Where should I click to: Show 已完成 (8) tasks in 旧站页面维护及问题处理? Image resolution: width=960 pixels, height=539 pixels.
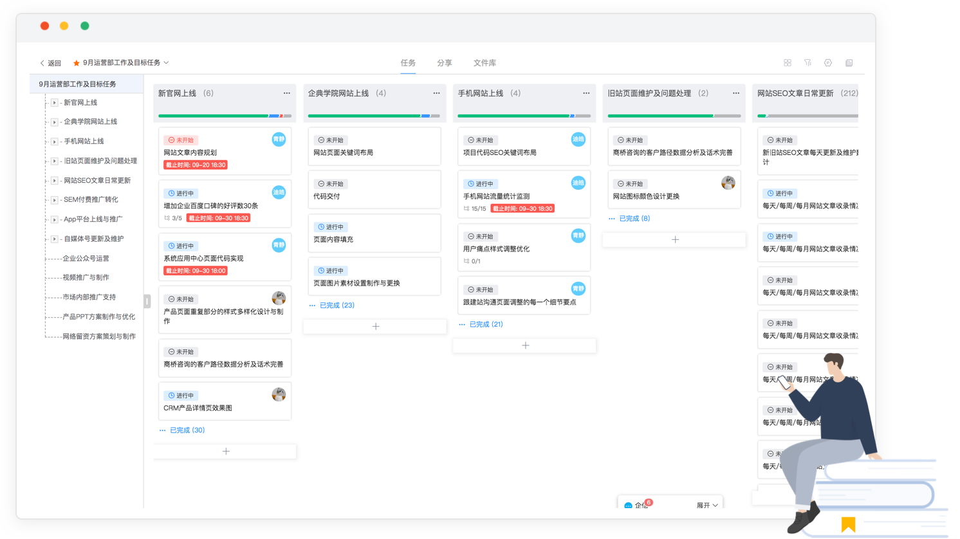click(634, 219)
